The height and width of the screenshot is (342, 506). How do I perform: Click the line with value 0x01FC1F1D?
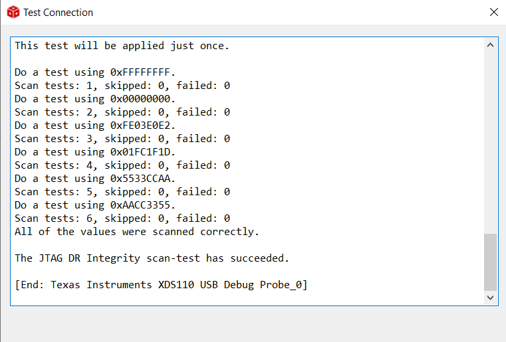tap(95, 152)
